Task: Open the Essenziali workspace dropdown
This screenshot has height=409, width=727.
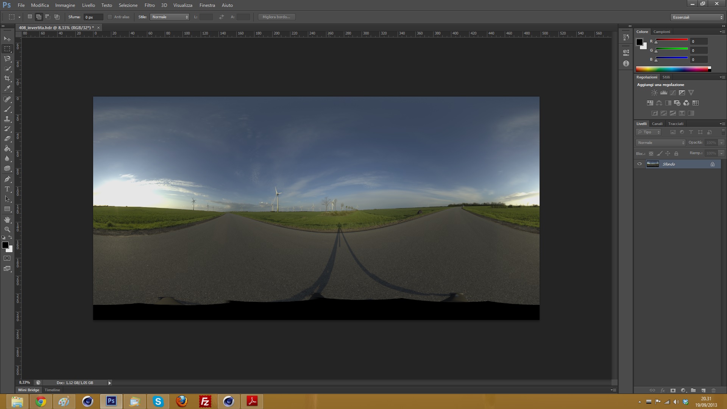Action: coord(697,17)
